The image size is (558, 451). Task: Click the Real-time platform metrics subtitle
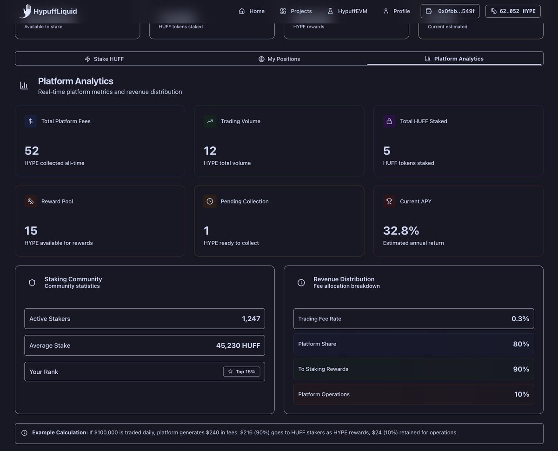(110, 92)
